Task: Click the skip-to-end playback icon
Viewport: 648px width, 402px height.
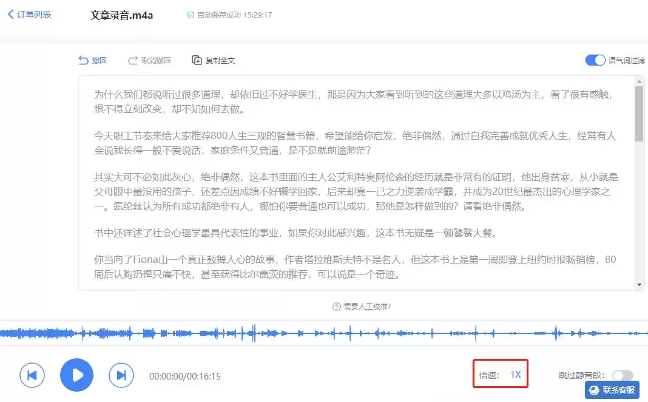Action: click(x=121, y=375)
